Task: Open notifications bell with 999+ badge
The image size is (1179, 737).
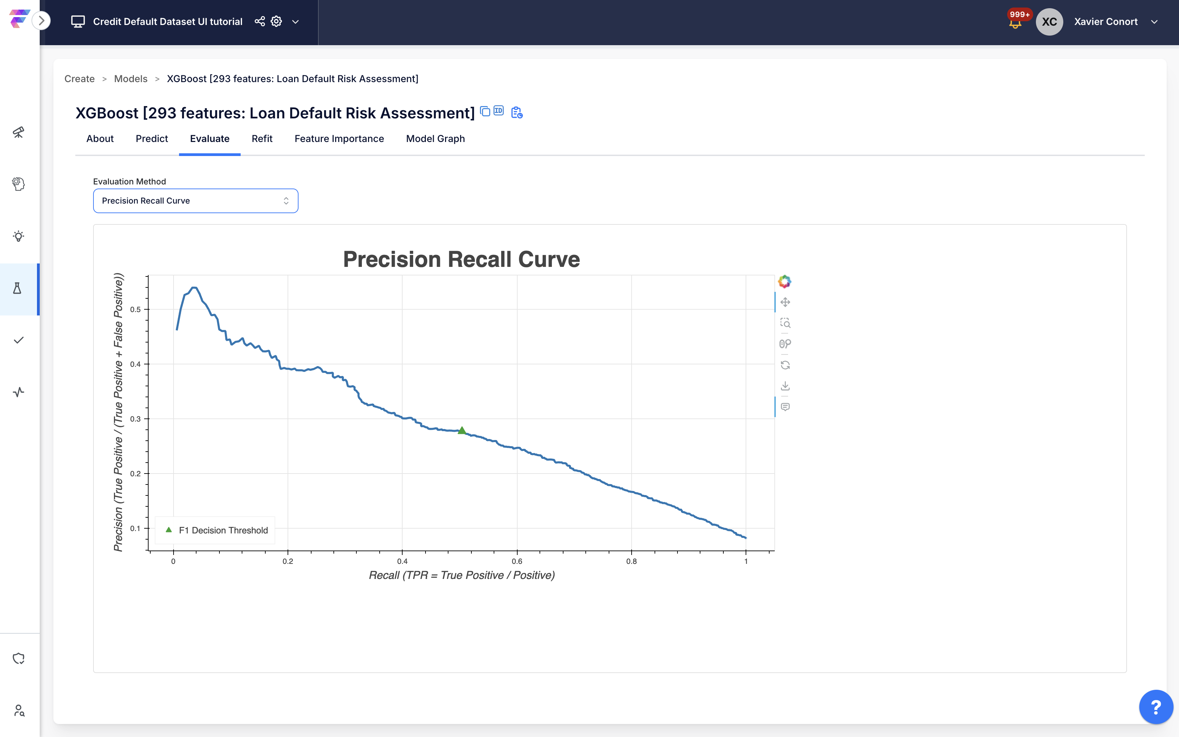Action: [1015, 23]
